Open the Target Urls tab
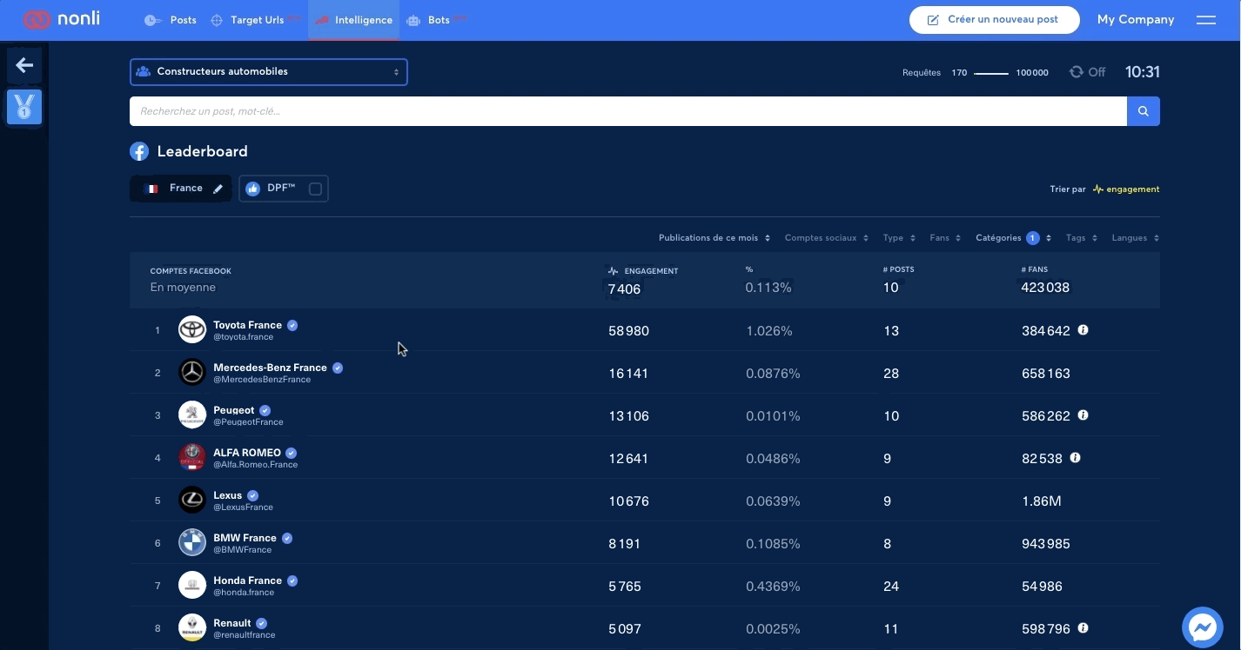Screen dimensions: 1241x650 click(x=256, y=20)
